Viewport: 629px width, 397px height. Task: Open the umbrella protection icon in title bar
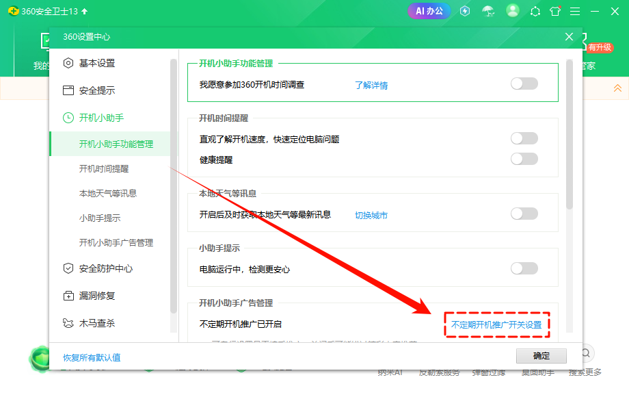coord(488,11)
